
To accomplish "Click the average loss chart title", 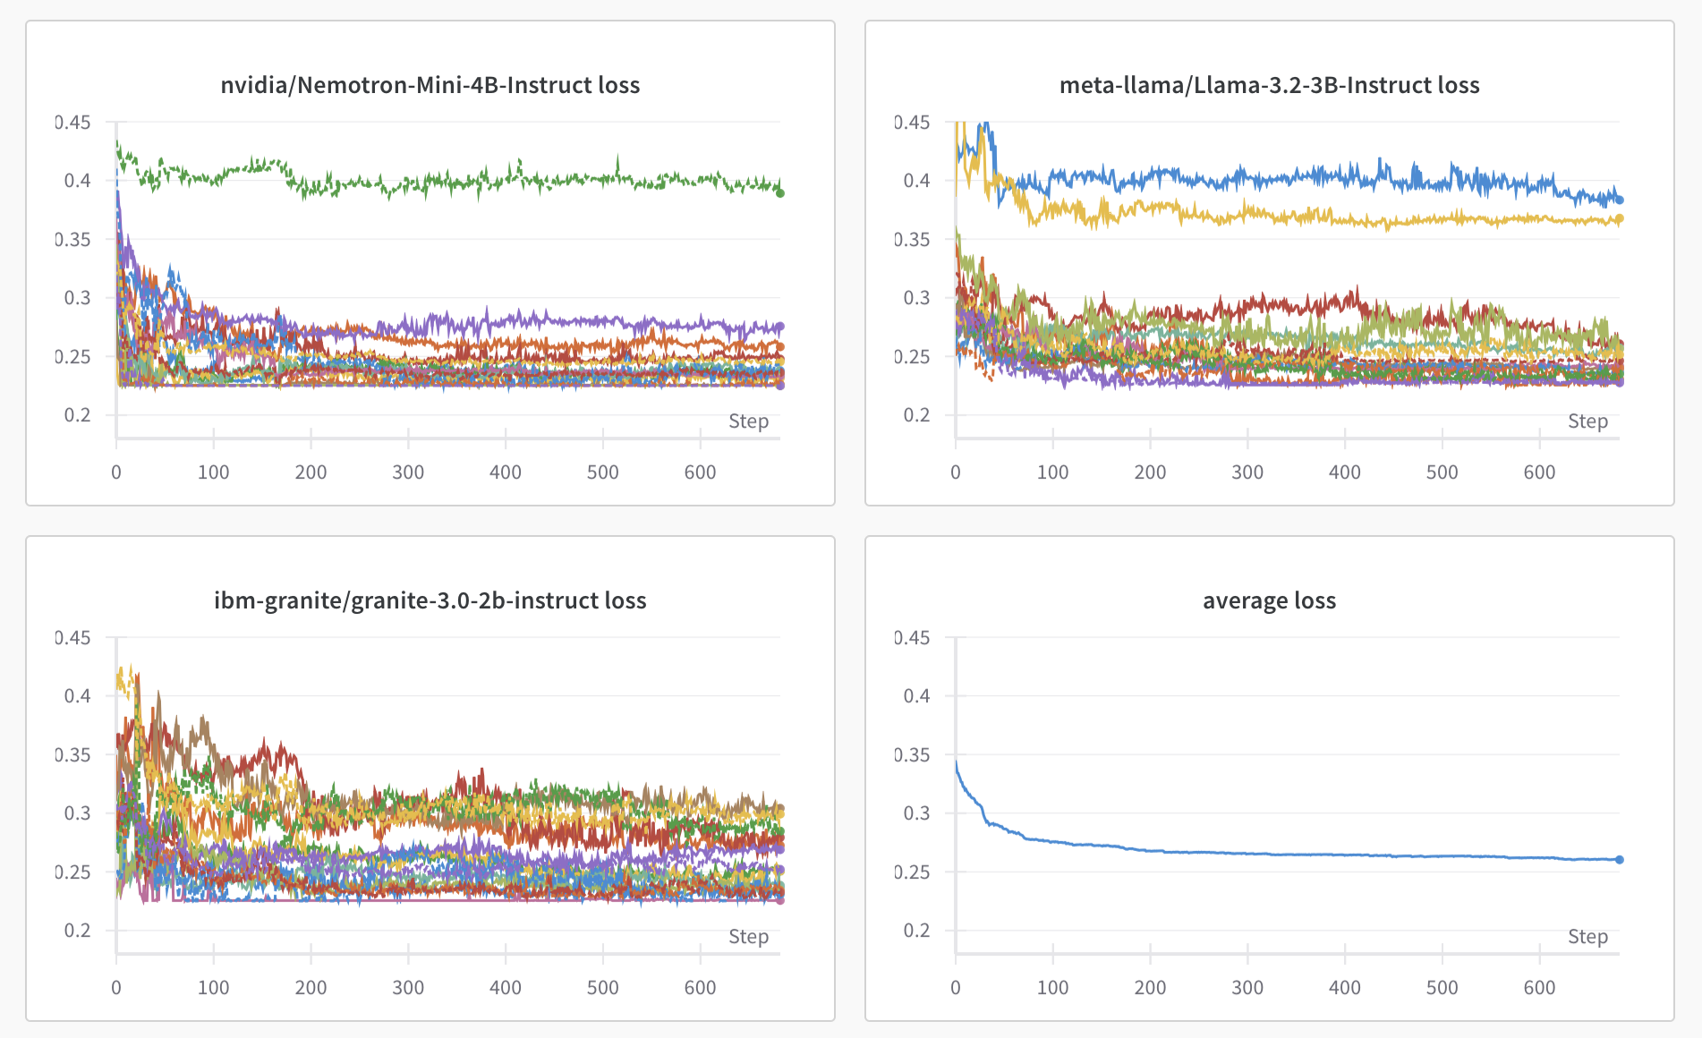I will pyautogui.click(x=1269, y=600).
